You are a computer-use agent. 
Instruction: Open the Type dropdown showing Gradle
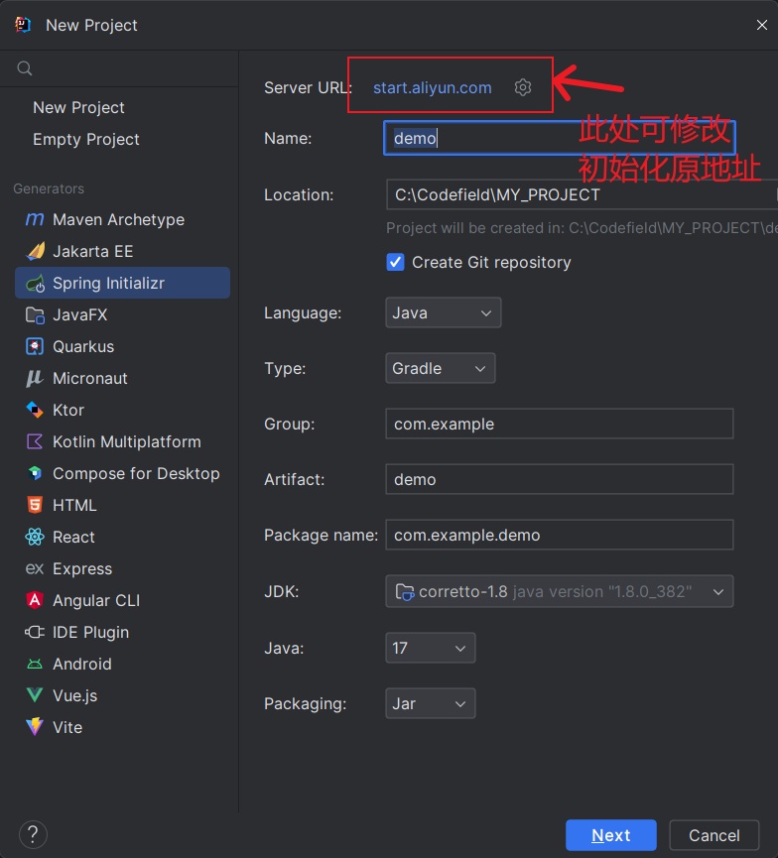pos(441,368)
